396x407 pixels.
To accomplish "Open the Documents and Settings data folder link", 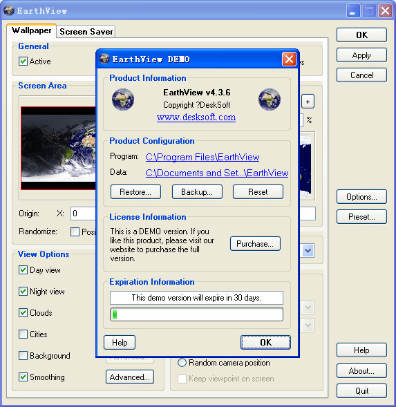I will pyautogui.click(x=217, y=173).
